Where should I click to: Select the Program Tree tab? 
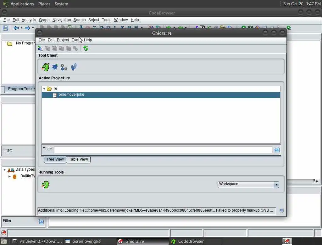click(20, 89)
